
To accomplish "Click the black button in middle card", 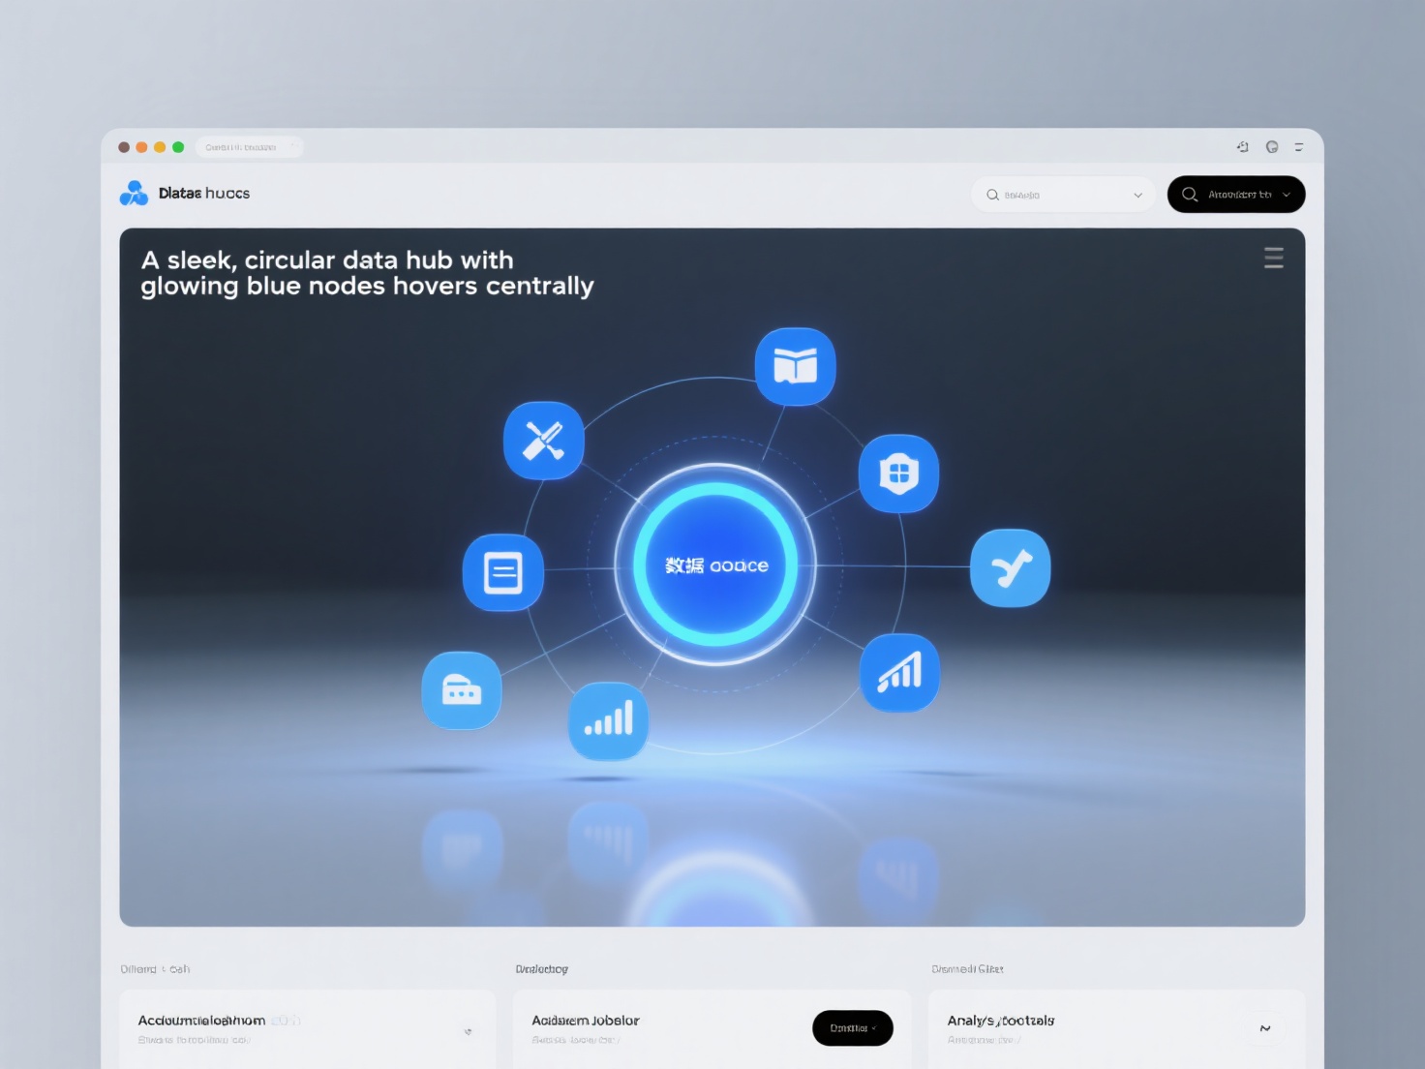I will [852, 1028].
